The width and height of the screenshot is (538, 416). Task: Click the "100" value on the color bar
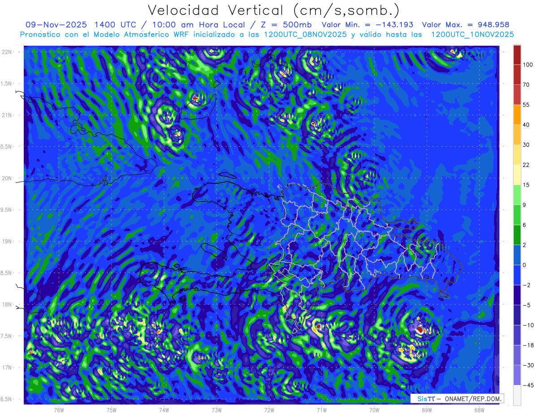(x=528, y=65)
